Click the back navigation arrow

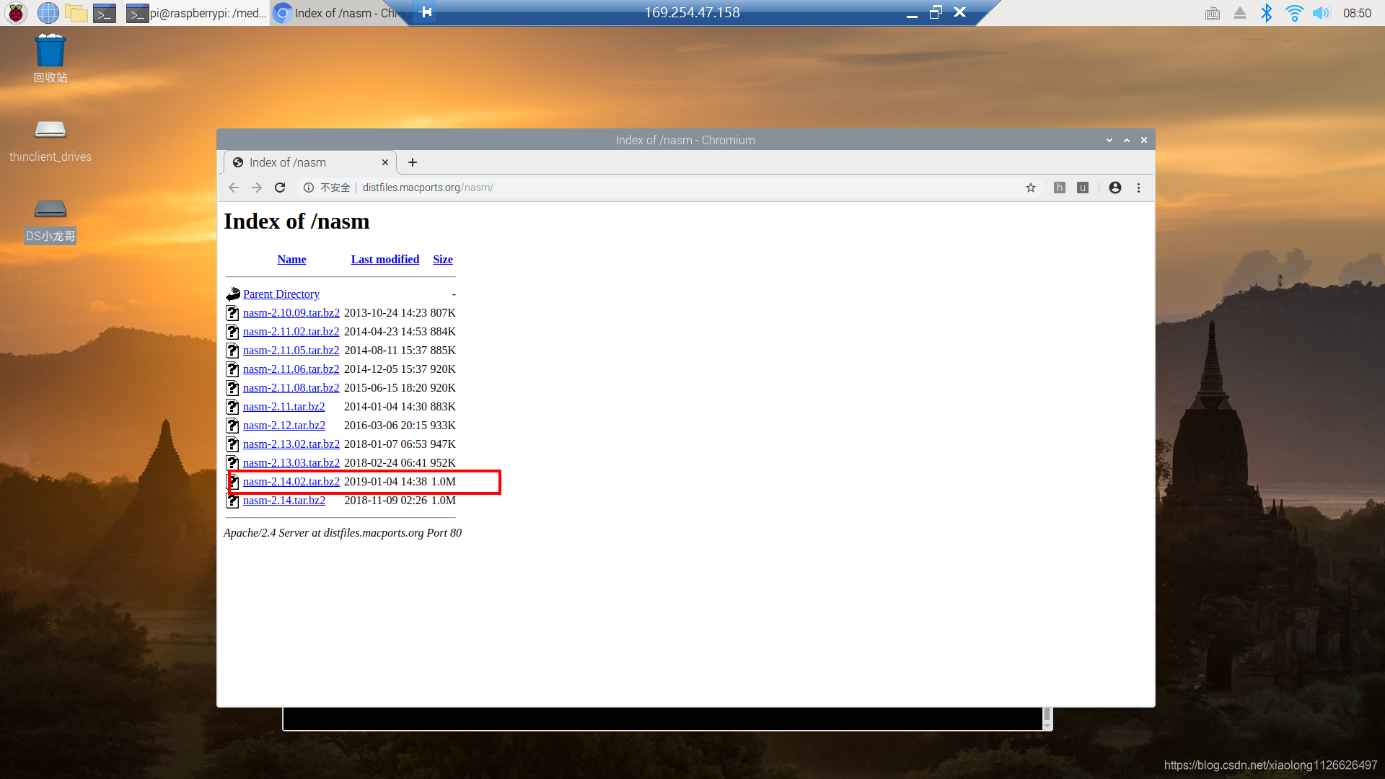tap(233, 188)
